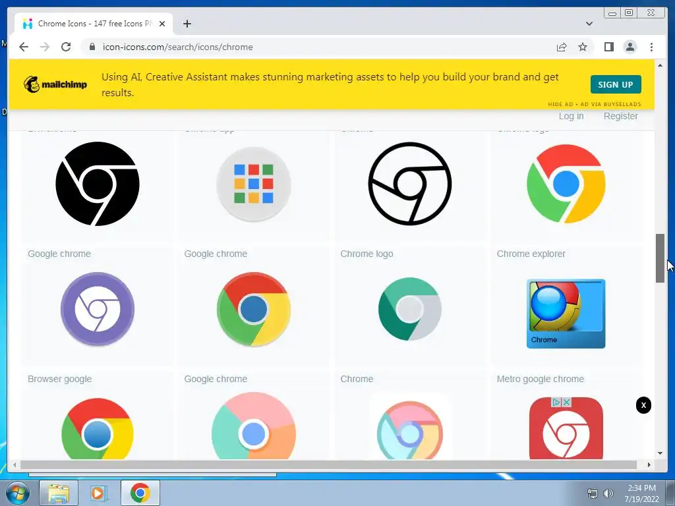Screen dimensions: 675x506
Task: Click the browser Forward arrow
Action: [45, 47]
